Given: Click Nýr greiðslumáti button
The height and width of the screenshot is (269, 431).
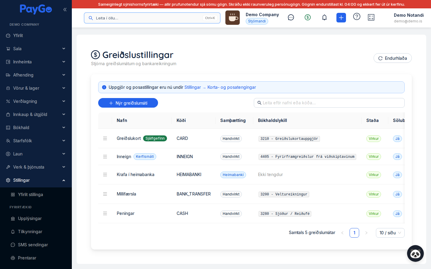Looking at the screenshot, I should [x=128, y=103].
